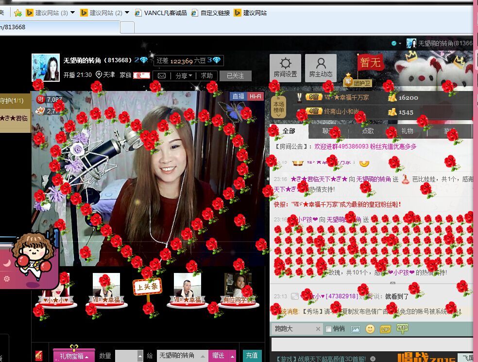This screenshot has width=478, height=362.
Task: Open the smiley emoji picker
Action: [x=370, y=329]
